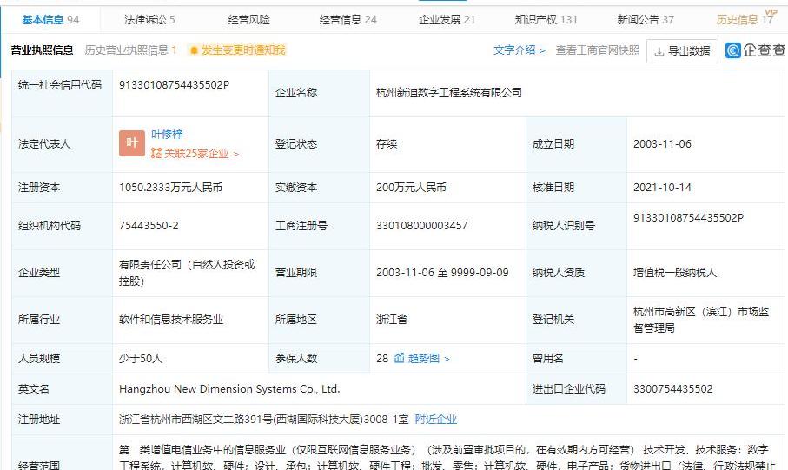The height and width of the screenshot is (470, 788).
Task: Select credit code 91330108754435502P in first row
Action: pyautogui.click(x=174, y=85)
